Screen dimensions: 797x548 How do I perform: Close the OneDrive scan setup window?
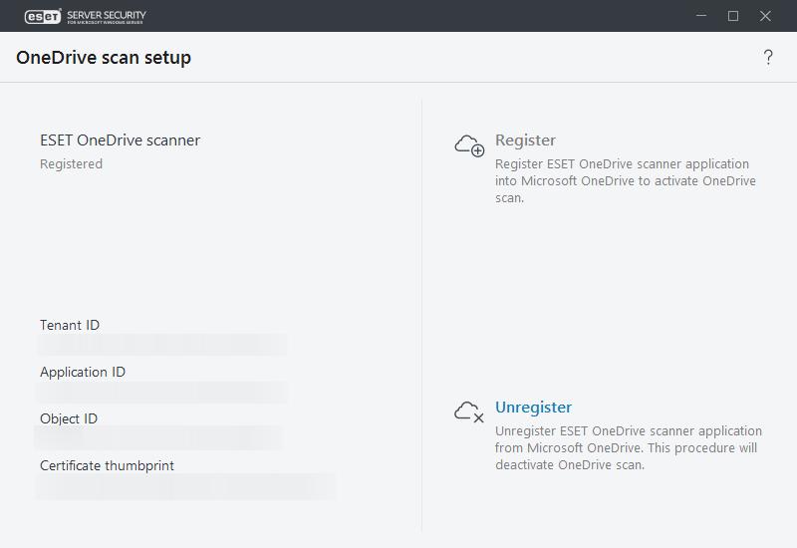point(766,16)
